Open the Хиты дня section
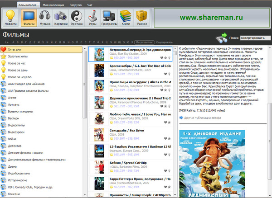Viewport: 272px width, 198px height. click(41, 49)
